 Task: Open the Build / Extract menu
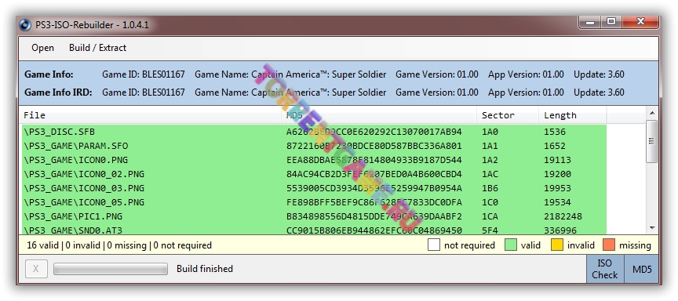(98, 48)
